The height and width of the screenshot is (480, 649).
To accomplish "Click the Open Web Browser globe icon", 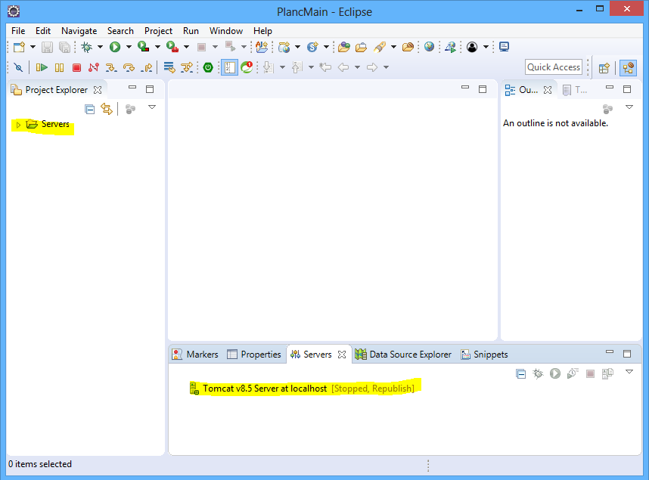I will tap(429, 47).
